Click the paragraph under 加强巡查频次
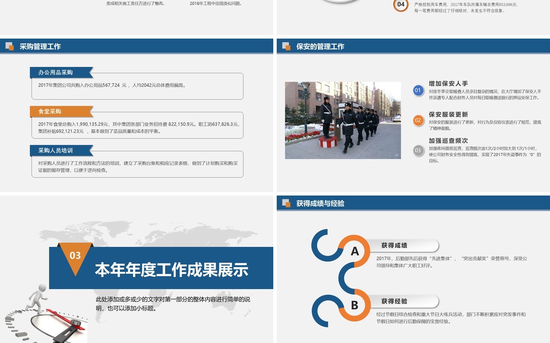The width and height of the screenshot is (550, 343). pyautogui.click(x=485, y=154)
